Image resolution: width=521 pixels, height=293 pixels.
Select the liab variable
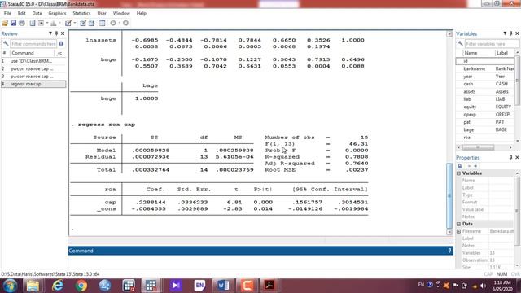pos(485,99)
